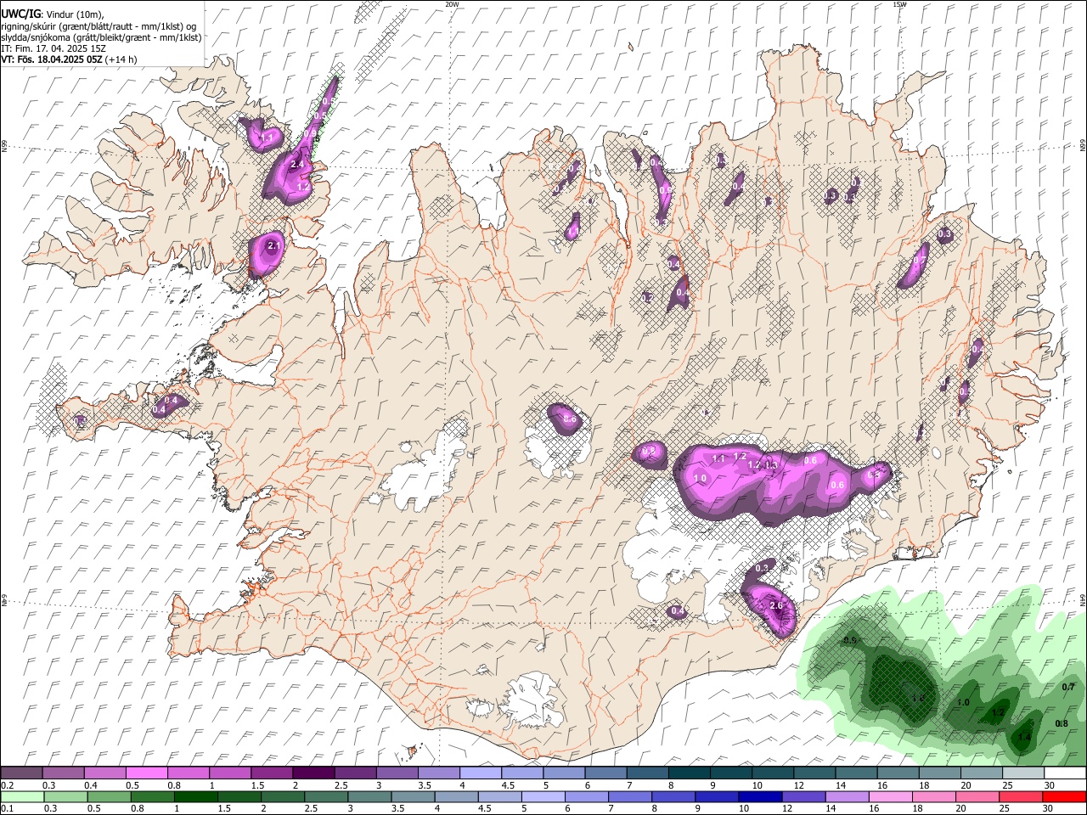Screen dimensions: 1087x815
Task: Click the '1.3' value in the large purple area
Action: pyautogui.click(x=771, y=465)
